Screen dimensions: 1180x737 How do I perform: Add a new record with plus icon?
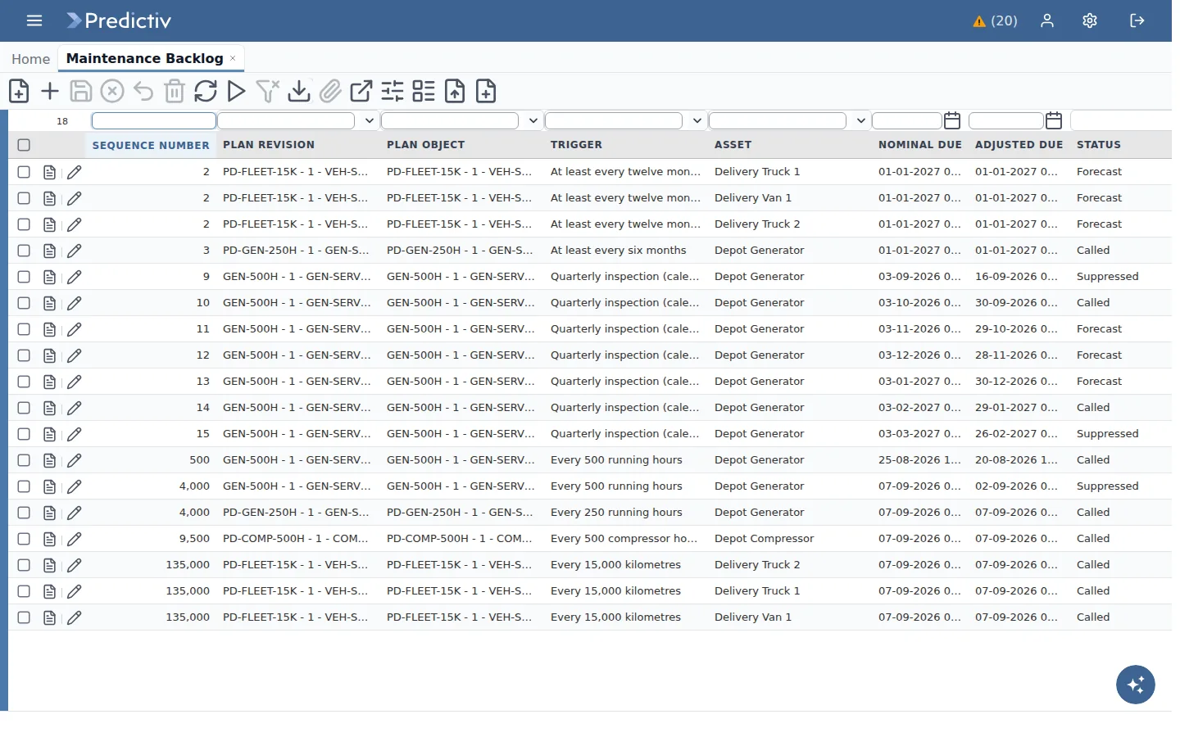50,91
